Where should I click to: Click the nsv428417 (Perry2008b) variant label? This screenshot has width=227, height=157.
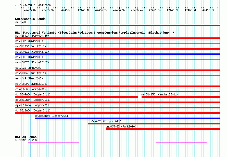pos(32,36)
